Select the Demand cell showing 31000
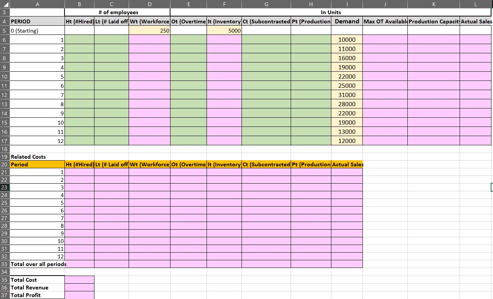This screenshot has height=299, width=493. pos(347,95)
